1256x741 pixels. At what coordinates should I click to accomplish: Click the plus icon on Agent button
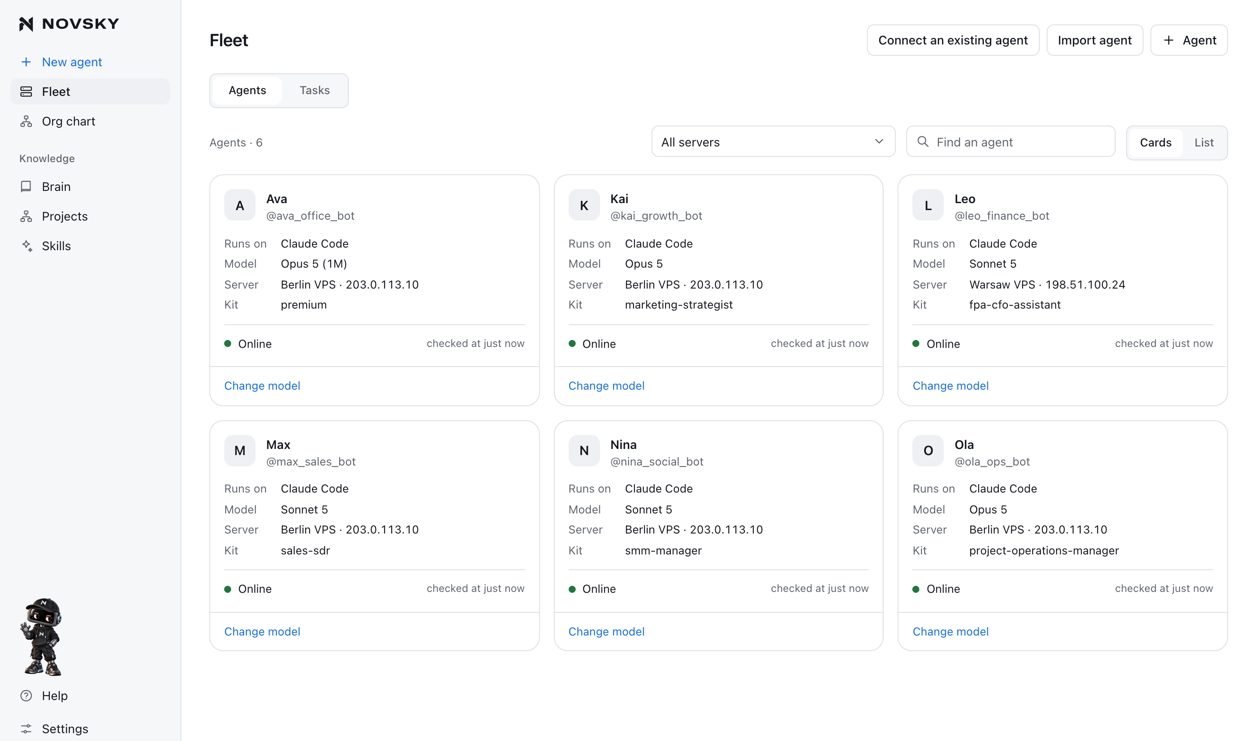click(x=1168, y=40)
